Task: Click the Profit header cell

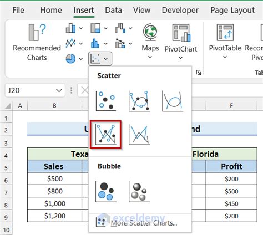Action: (x=231, y=166)
